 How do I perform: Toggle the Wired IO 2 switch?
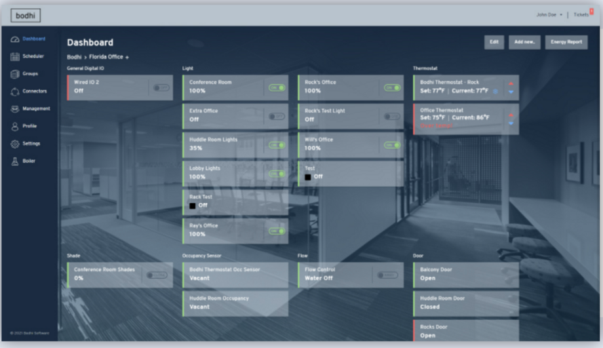(x=161, y=88)
